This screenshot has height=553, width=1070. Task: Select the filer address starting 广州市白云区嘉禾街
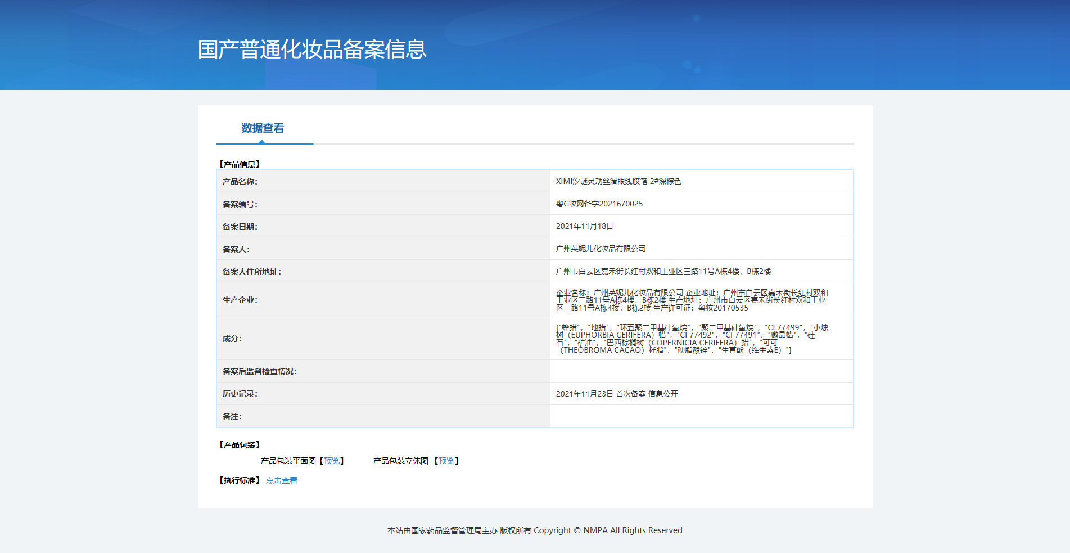[663, 271]
